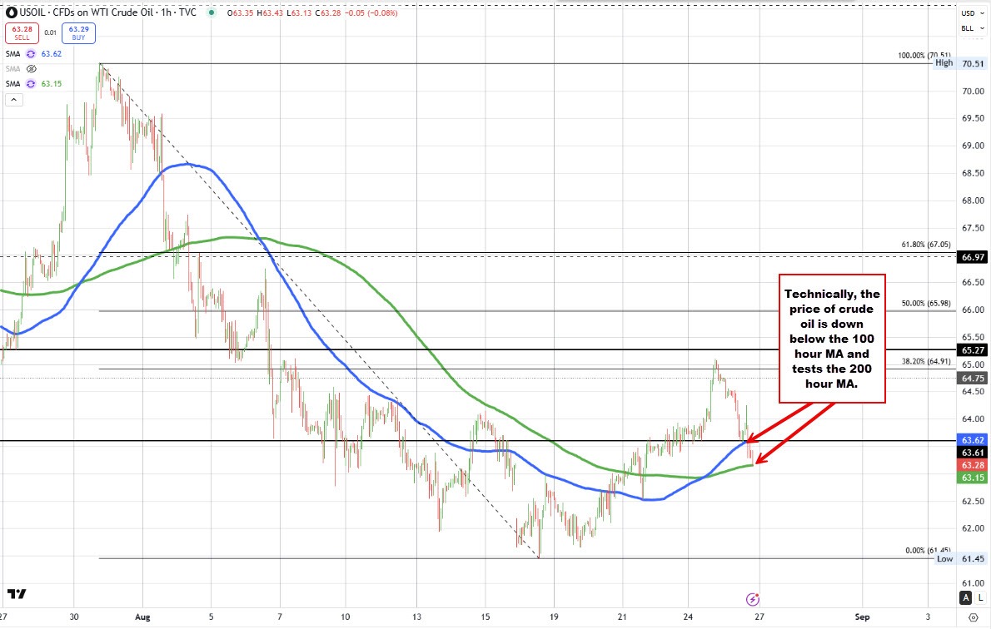Image resolution: width=991 pixels, height=629 pixels.
Task: Click the 38.20% (64.91) Fibonacci label
Action: (x=926, y=361)
